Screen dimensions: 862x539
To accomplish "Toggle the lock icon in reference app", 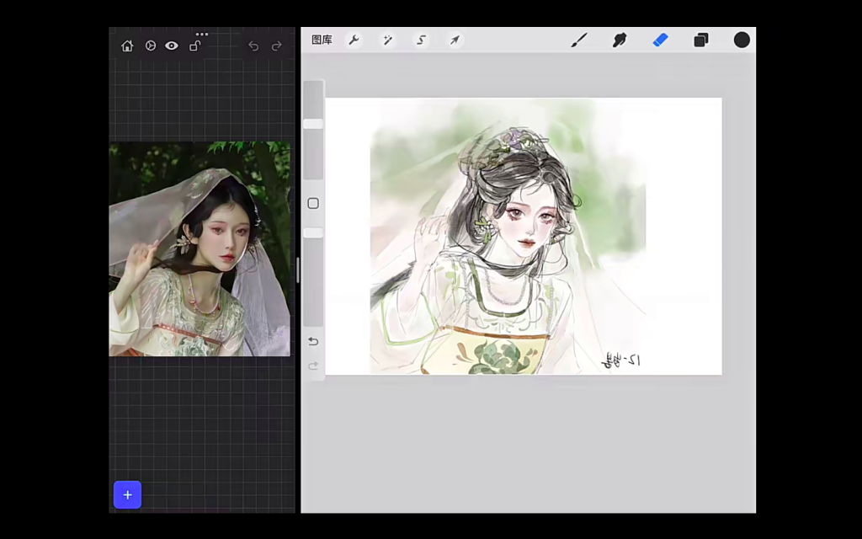I will click(x=194, y=45).
